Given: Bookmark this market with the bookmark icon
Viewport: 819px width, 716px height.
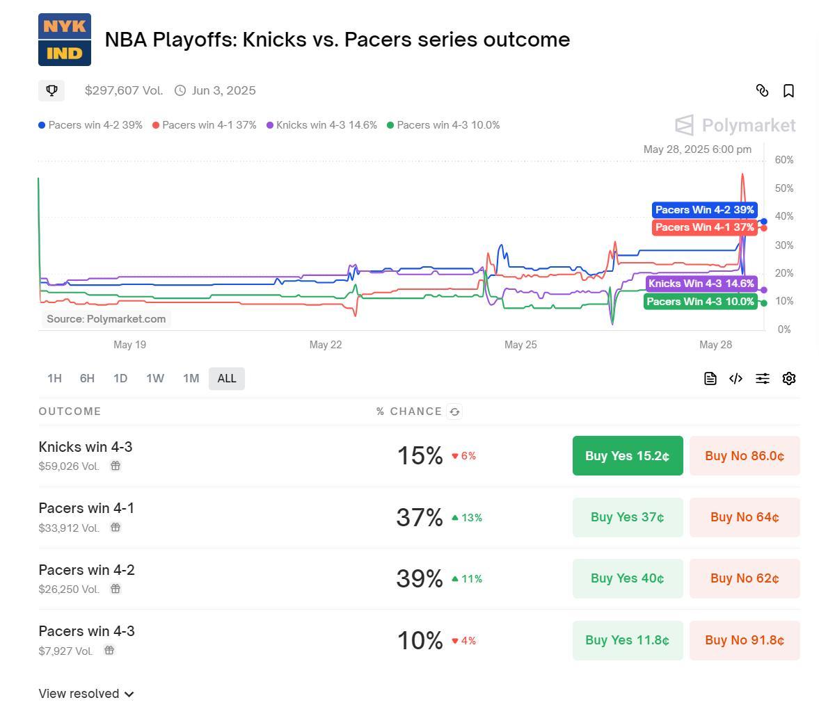Looking at the screenshot, I should (788, 90).
